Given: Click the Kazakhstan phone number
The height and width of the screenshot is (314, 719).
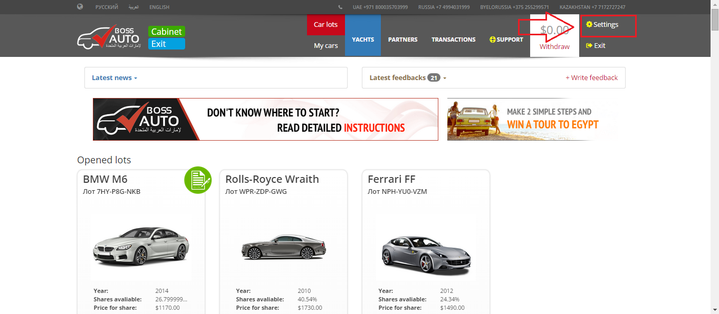Looking at the screenshot, I should click(592, 7).
